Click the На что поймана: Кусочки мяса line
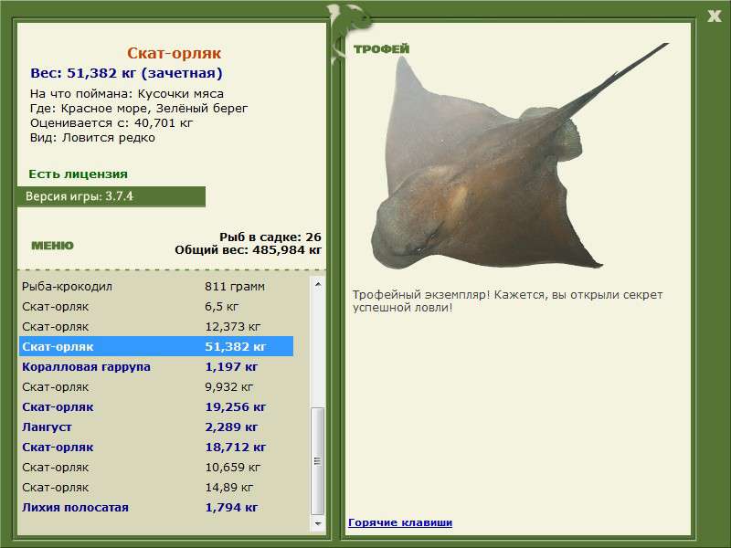731x548 pixels. (x=127, y=94)
